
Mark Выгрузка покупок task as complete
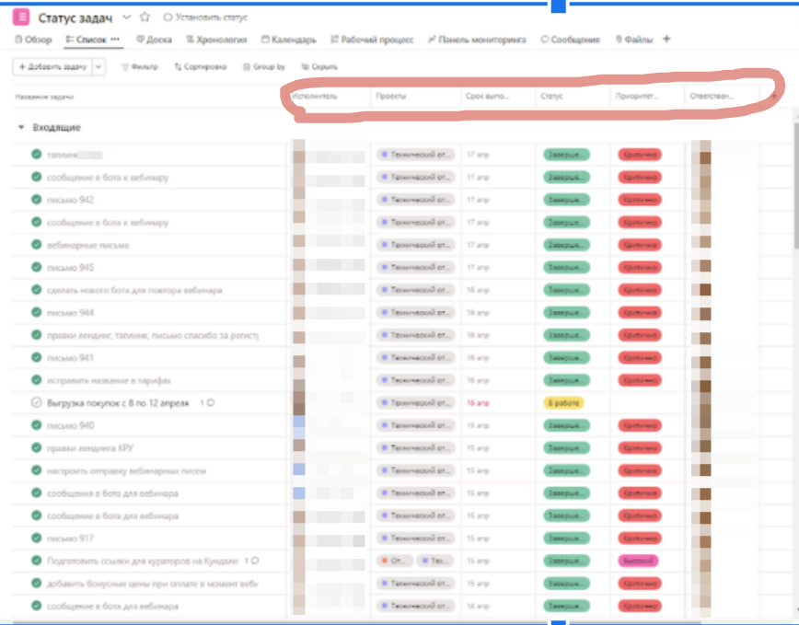(x=37, y=403)
